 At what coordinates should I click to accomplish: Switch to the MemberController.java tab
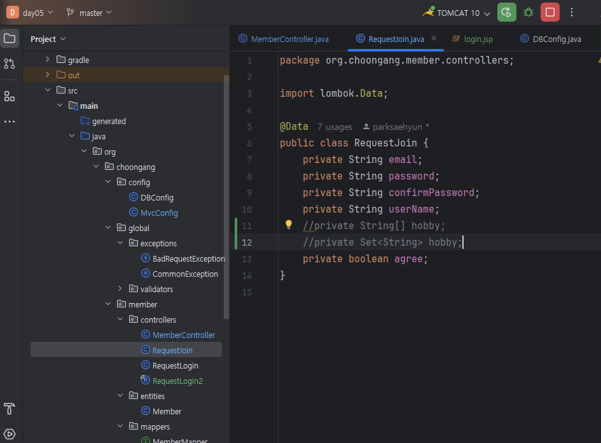pyautogui.click(x=289, y=39)
